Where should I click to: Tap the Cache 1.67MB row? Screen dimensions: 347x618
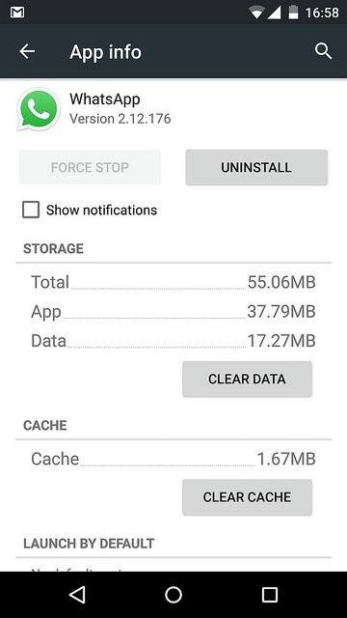[173, 459]
